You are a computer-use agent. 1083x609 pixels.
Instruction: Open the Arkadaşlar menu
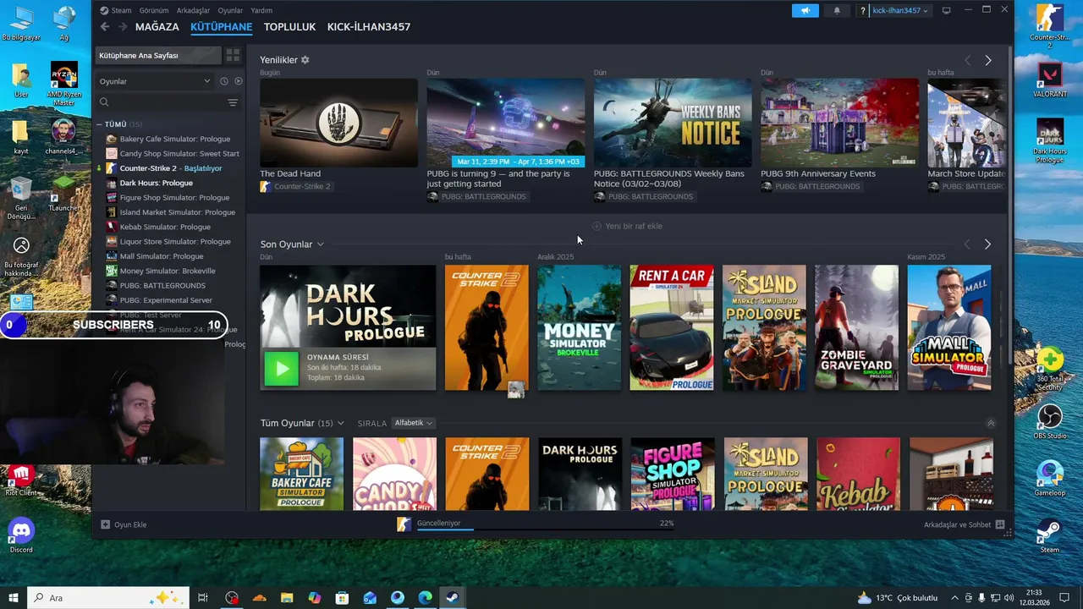click(x=194, y=10)
